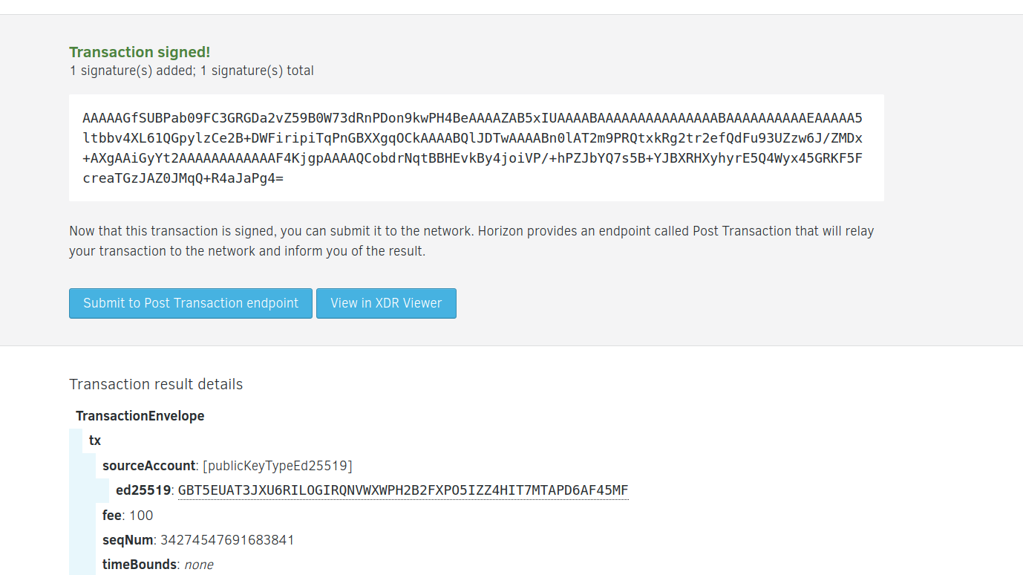Click the signature count status text
The width and height of the screenshot is (1023, 575).
point(192,71)
